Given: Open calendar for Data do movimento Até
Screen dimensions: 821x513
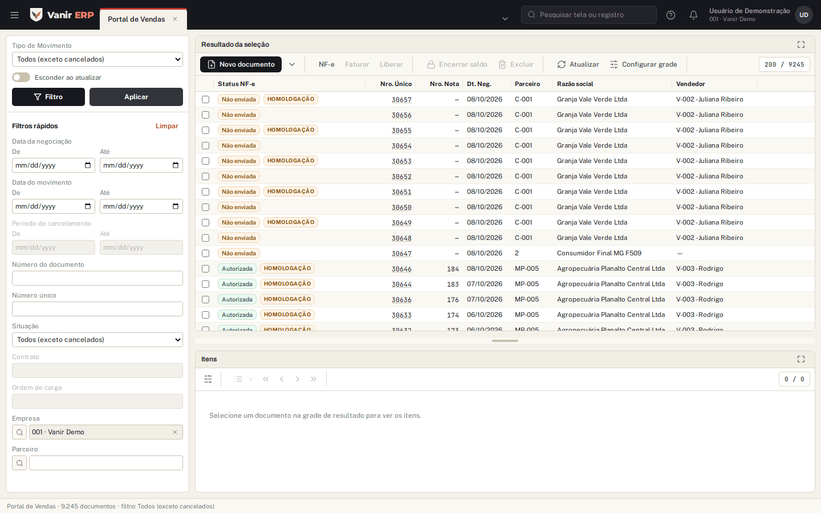Looking at the screenshot, I should pos(176,206).
